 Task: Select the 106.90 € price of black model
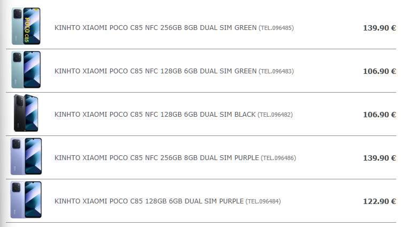pyautogui.click(x=379, y=115)
